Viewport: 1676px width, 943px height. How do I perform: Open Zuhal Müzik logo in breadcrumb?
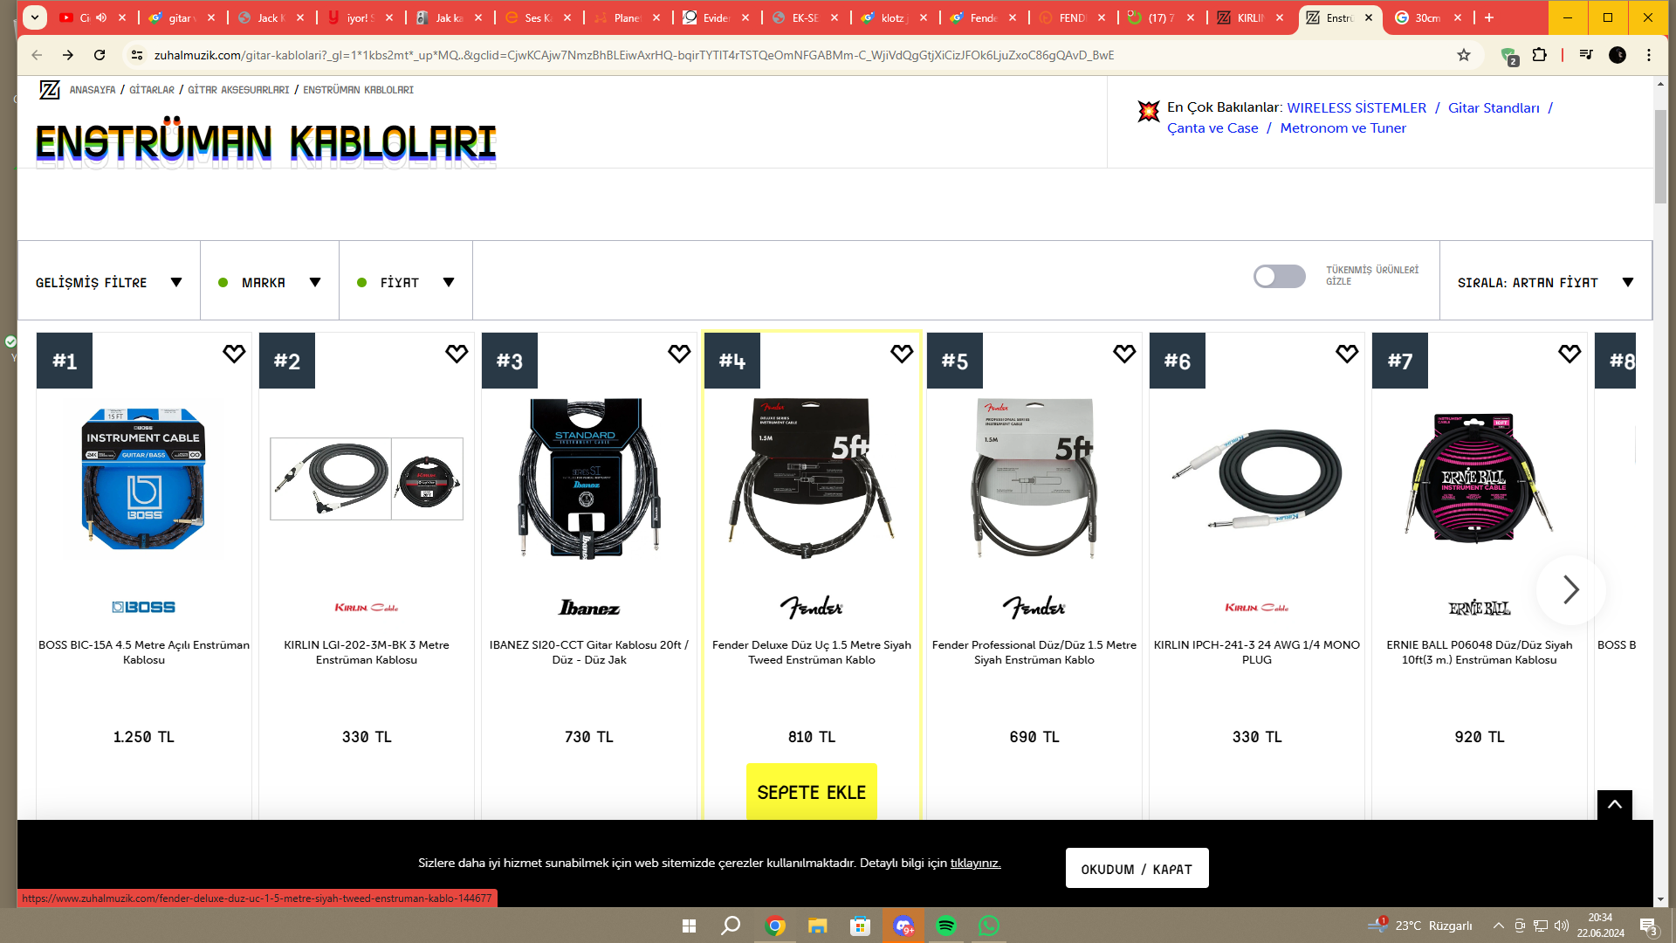50,90
